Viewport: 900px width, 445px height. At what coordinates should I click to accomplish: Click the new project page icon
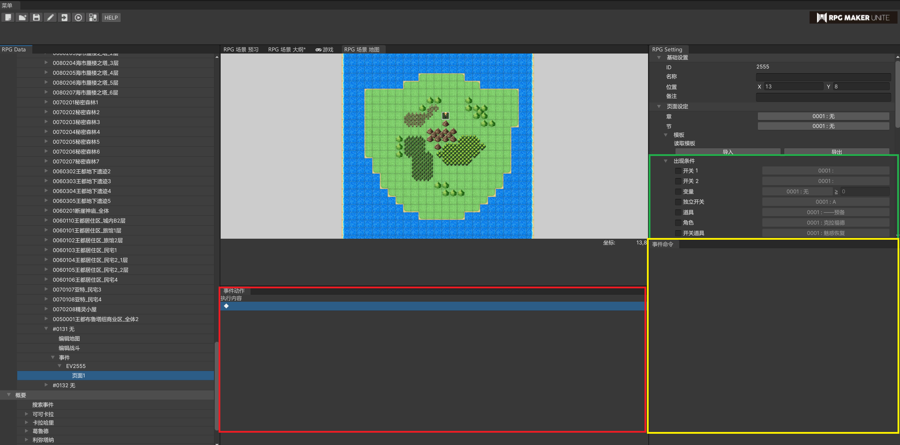[x=8, y=18]
